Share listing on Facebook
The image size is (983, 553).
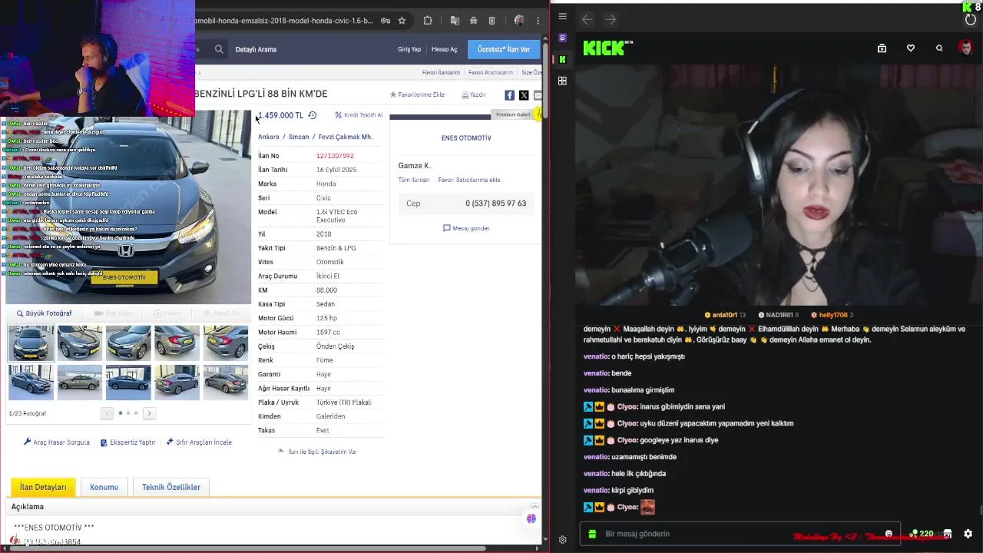coord(509,95)
